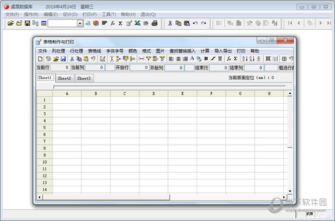Open 字体字号 menu in table window
This screenshot has height=221, width=335.
(x=115, y=51)
